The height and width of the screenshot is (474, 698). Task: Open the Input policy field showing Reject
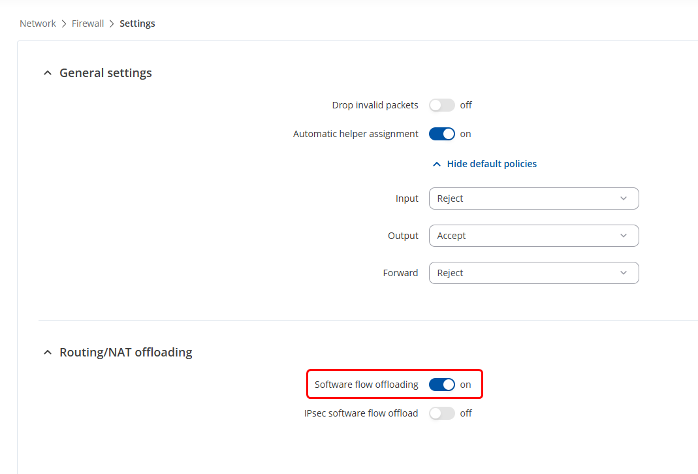(x=522, y=198)
